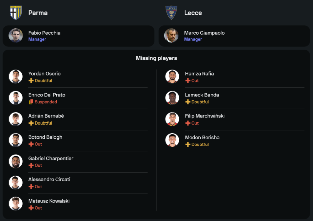This screenshot has height=221, width=313.
Task: Open the Parma team name link
Action: 38,13
